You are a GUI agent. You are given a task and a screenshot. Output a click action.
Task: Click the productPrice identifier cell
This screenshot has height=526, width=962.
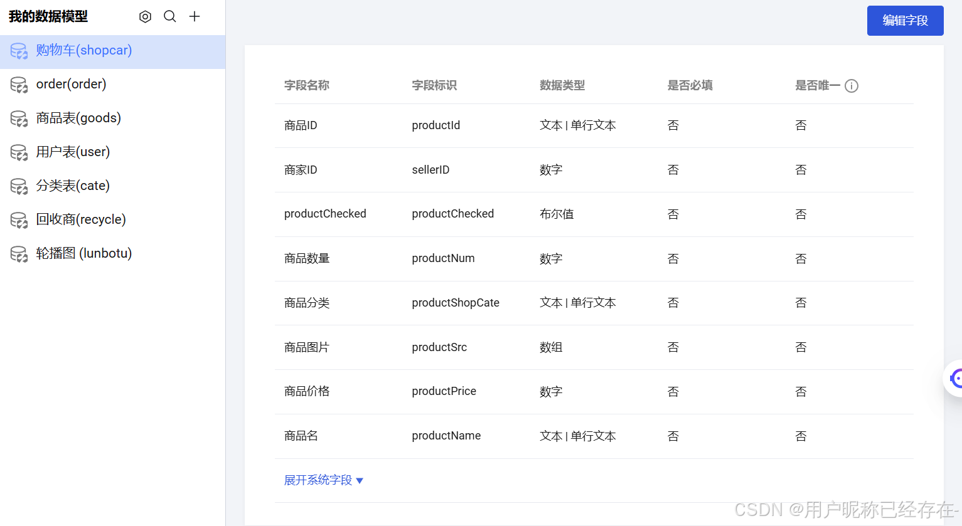coord(444,391)
